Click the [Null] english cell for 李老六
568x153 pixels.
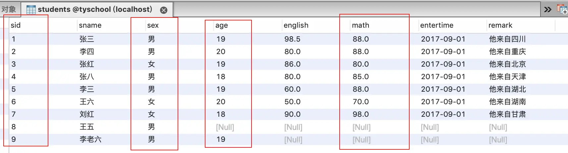[293, 140]
